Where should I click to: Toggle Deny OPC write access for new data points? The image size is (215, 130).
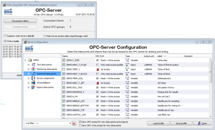tap(80, 125)
